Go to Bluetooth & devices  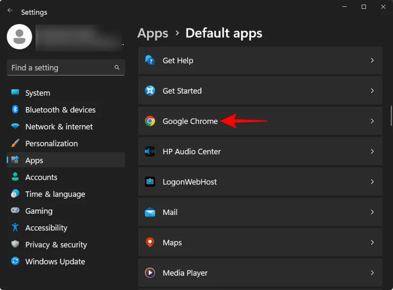tap(66, 110)
